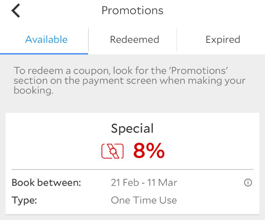Tap the red coupon ticket icon

pyautogui.click(x=112, y=151)
